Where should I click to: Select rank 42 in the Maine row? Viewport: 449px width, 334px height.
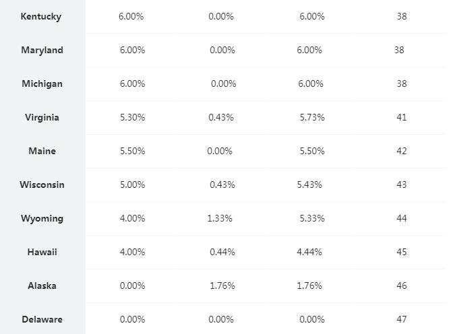[402, 152]
